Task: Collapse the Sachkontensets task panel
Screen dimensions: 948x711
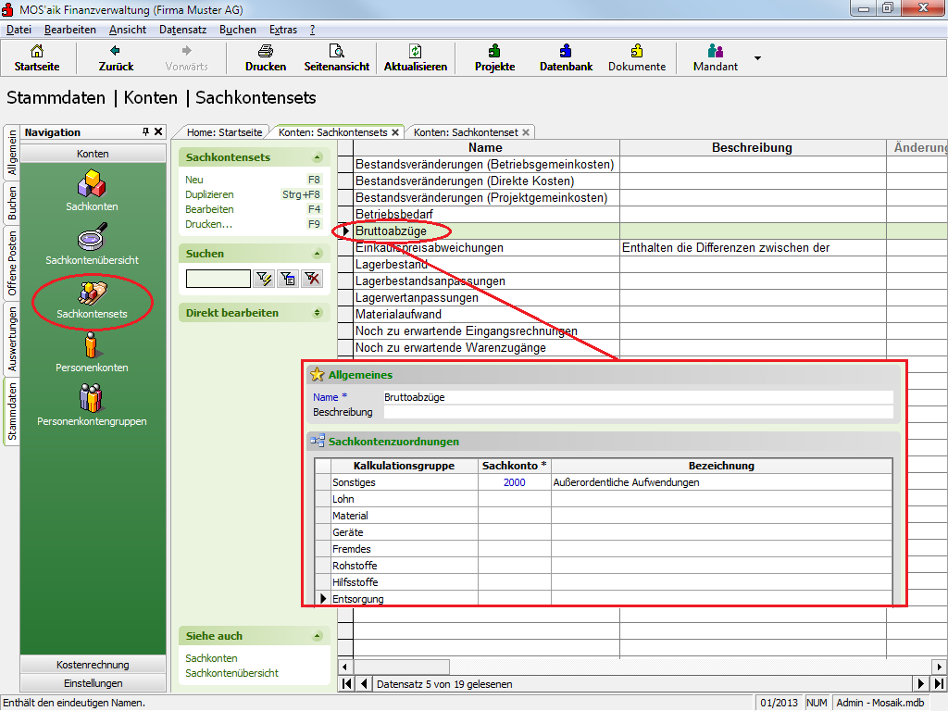Action: [318, 157]
